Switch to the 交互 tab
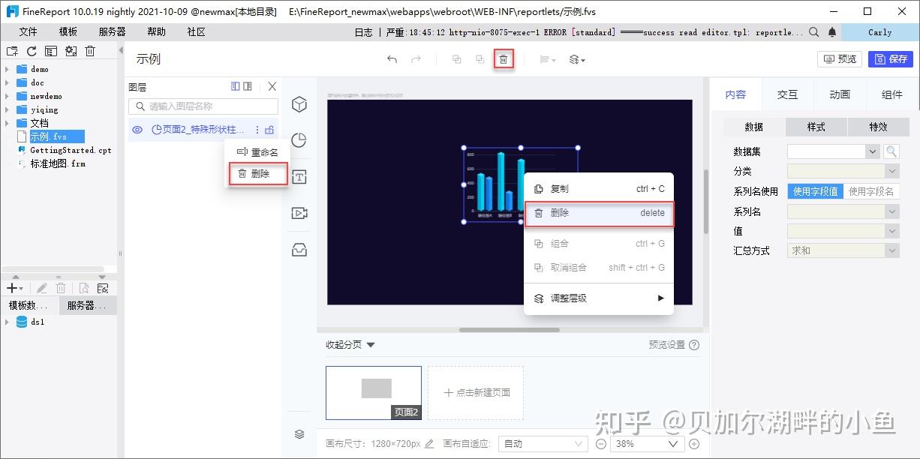920x459 pixels. pos(787,94)
